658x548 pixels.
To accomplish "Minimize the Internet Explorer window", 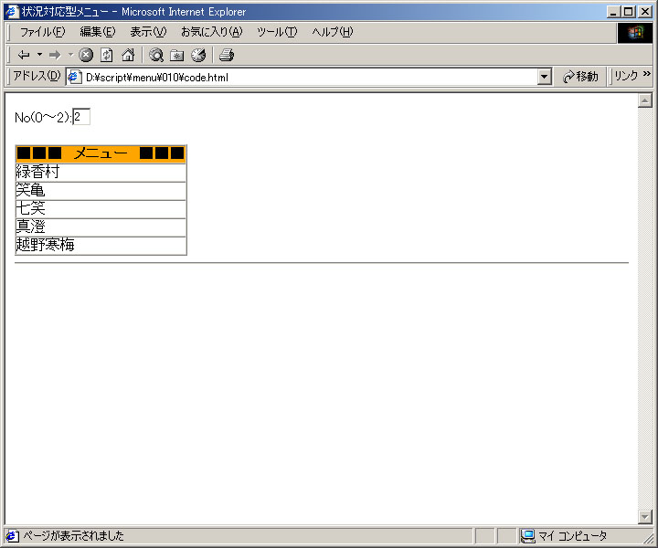I will point(613,12).
